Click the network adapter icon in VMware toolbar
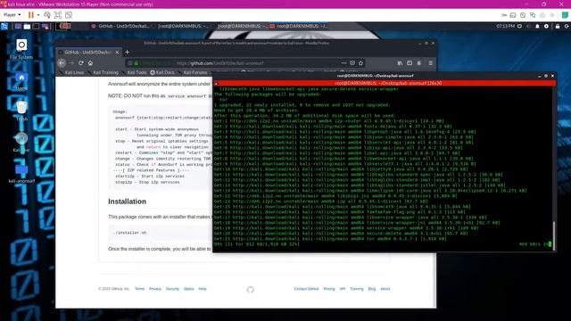The width and height of the screenshot is (571, 321). [x=533, y=15]
